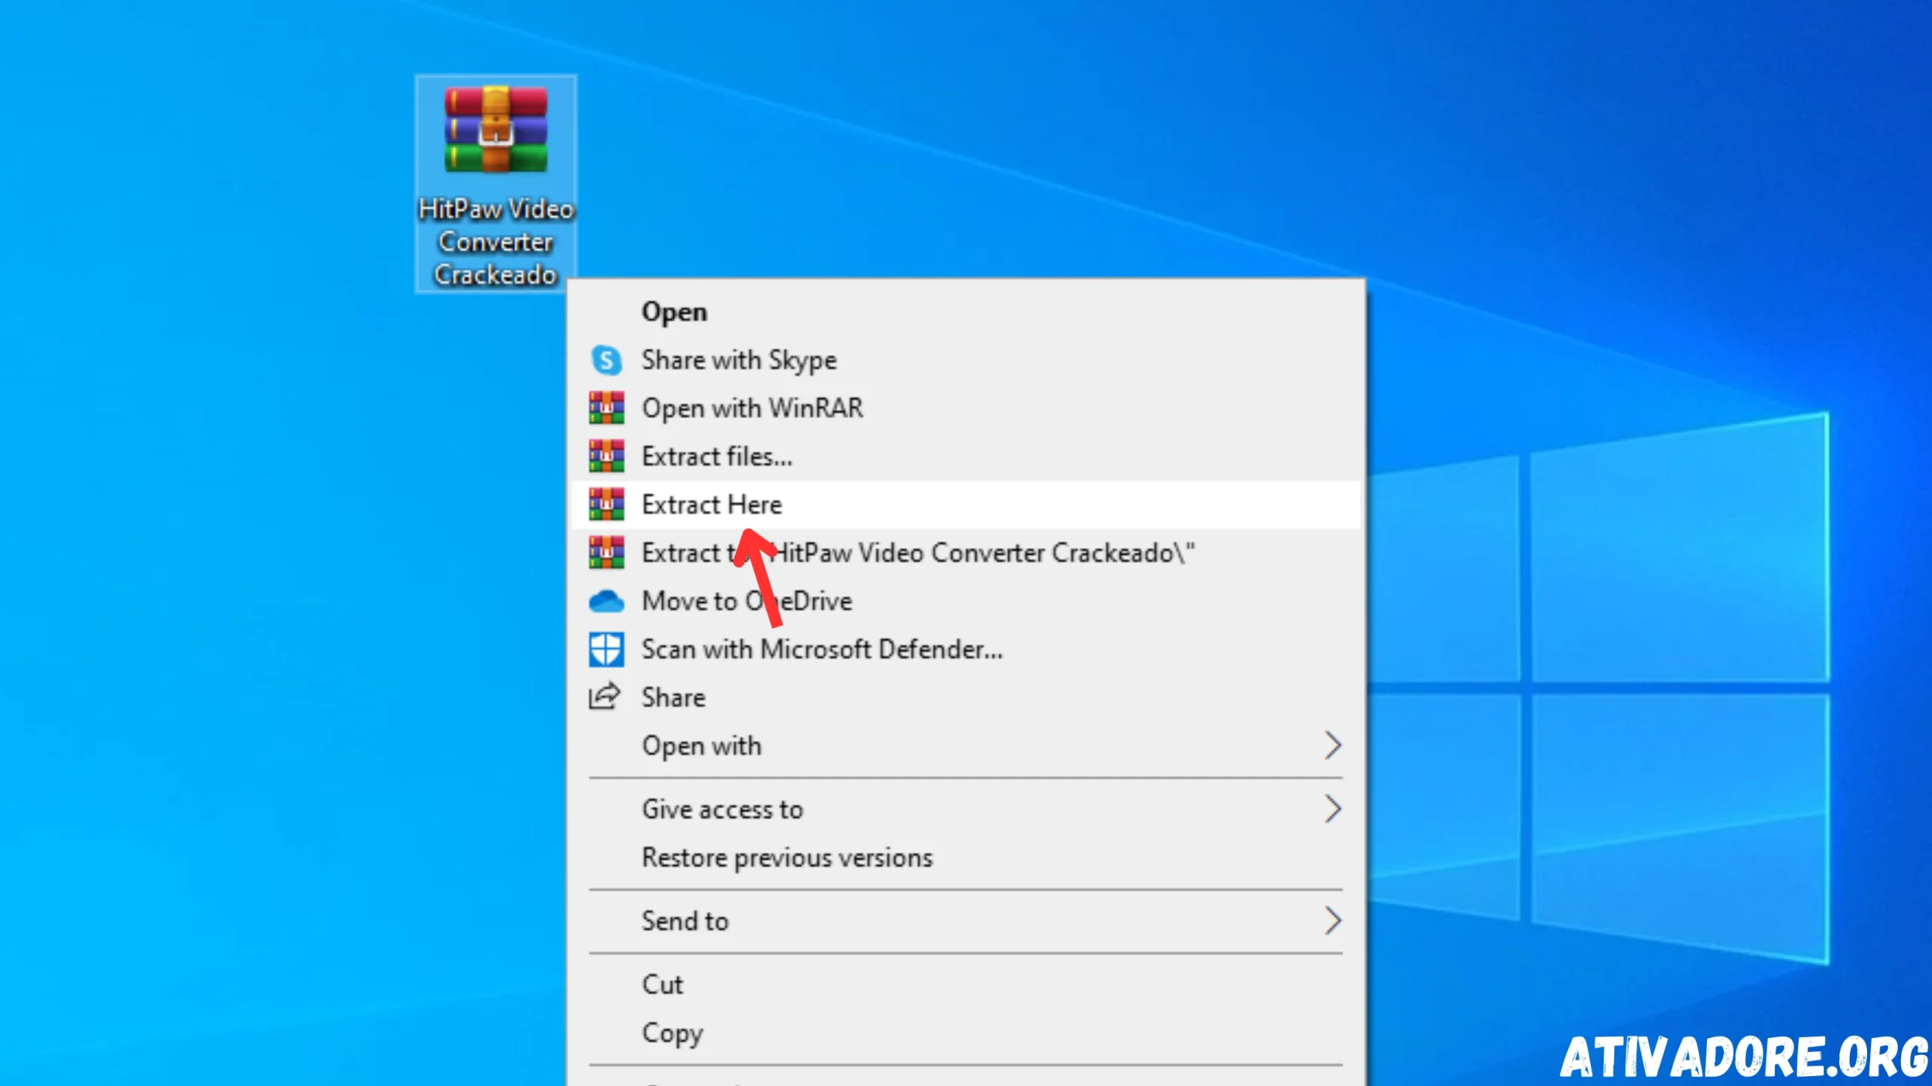
Task: Click the Skype icon in the context menu
Action: [606, 360]
